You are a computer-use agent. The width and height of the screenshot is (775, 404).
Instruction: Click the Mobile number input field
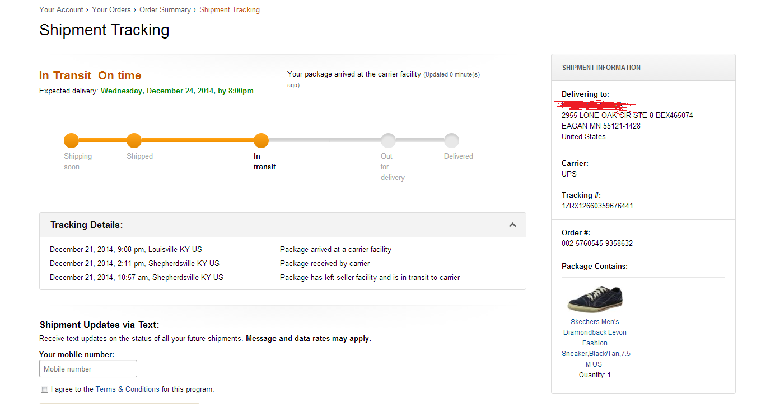click(88, 369)
